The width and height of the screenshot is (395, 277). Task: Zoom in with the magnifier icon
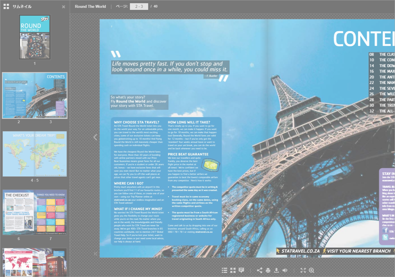click(x=312, y=270)
